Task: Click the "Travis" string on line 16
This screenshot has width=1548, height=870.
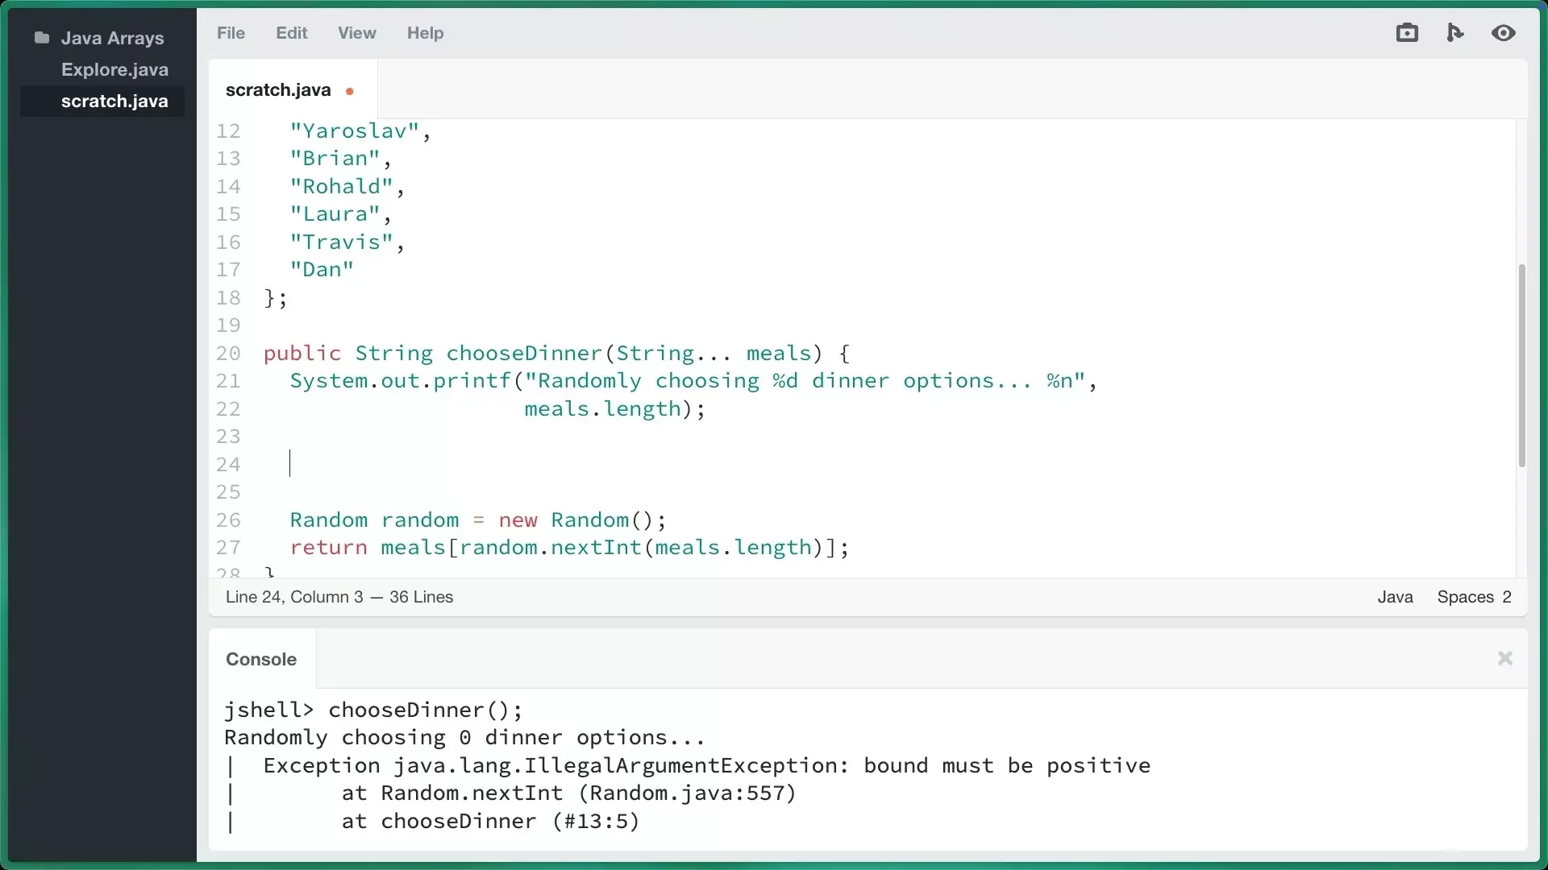Action: 342,242
